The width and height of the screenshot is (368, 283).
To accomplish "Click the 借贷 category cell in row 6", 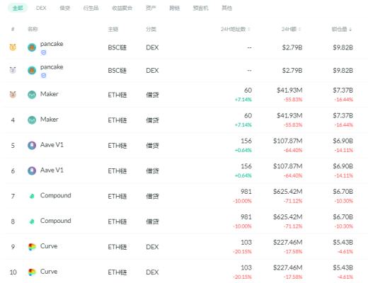I will click(x=152, y=171).
